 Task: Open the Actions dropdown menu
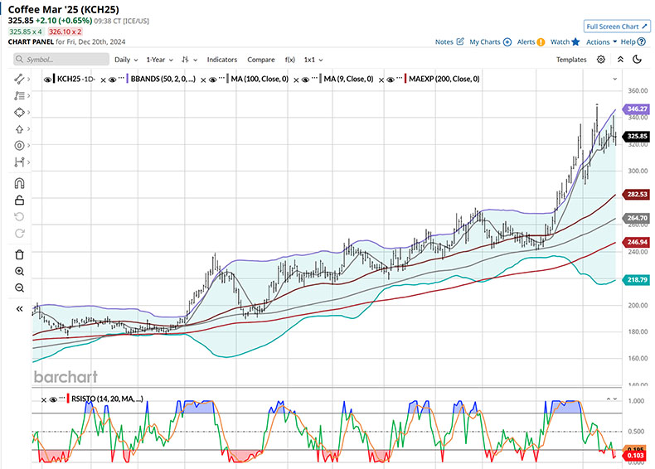tap(600, 41)
